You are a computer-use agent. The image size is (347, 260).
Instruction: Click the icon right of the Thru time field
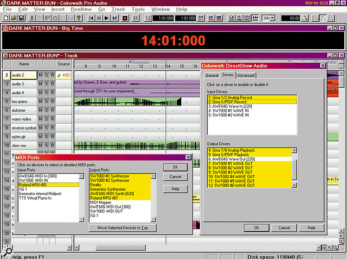tap(201, 18)
